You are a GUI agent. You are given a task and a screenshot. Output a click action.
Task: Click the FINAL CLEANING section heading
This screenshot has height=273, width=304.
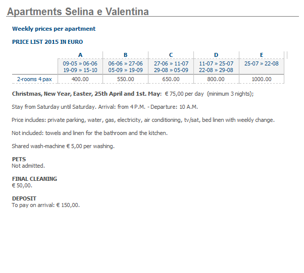(x=34, y=179)
